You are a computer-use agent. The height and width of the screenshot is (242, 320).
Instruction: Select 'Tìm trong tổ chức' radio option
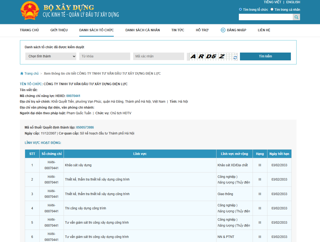click(x=240, y=9)
